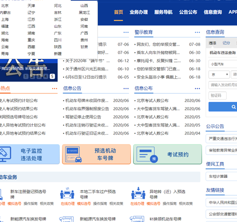Select 四川 in the province list
The image size is (237, 222).
[x=57, y=40]
